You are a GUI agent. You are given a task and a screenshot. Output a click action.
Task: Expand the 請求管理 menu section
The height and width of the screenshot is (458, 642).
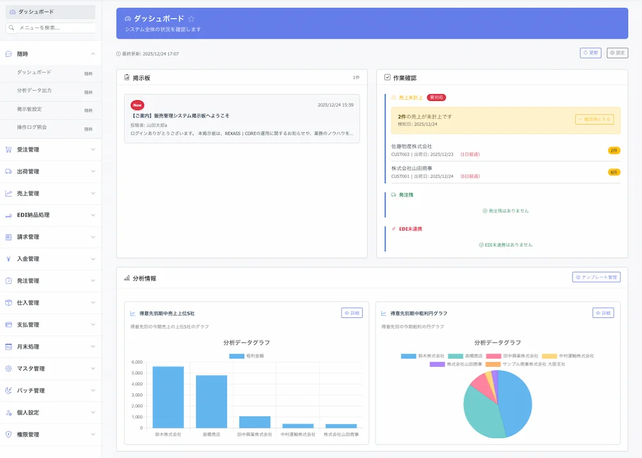93,237
